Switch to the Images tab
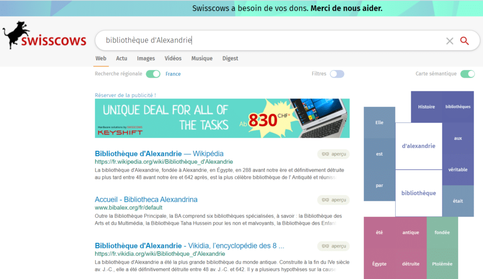483x279 pixels. [x=146, y=58]
